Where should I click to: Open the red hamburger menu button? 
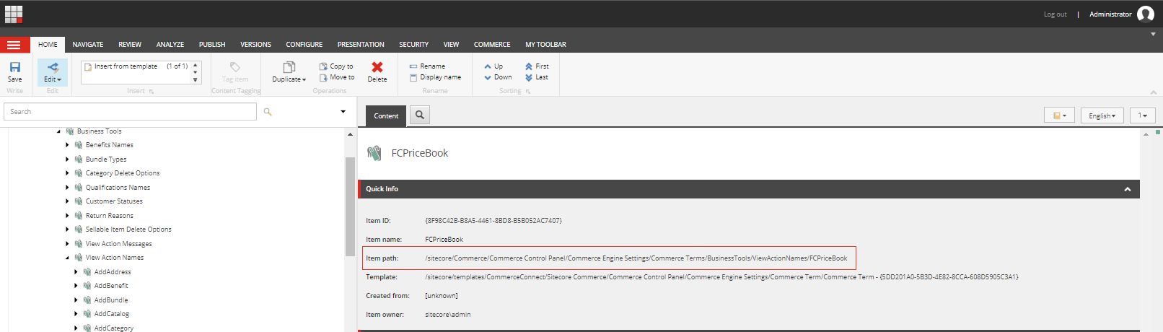click(x=14, y=45)
